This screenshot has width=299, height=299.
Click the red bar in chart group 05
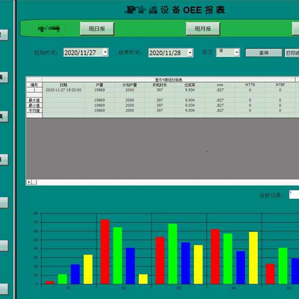point(270,274)
